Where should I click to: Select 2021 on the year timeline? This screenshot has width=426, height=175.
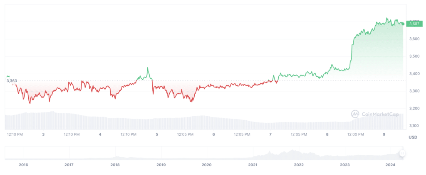coord(253,165)
